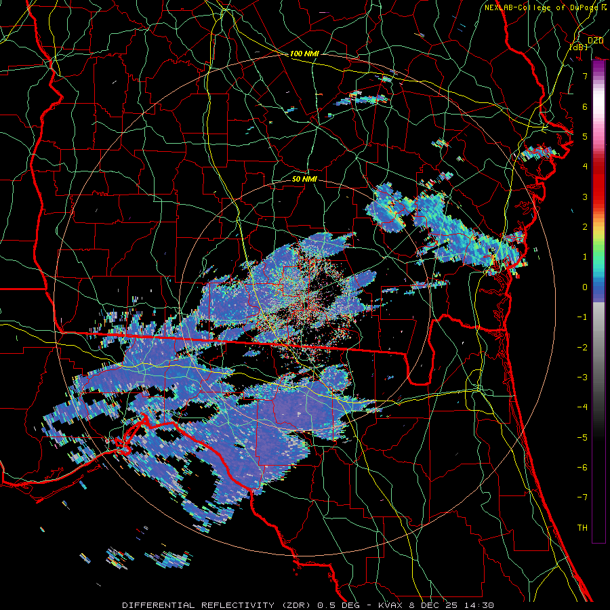Click the 100 NMI range ring label
610x610 pixels.
(304, 54)
